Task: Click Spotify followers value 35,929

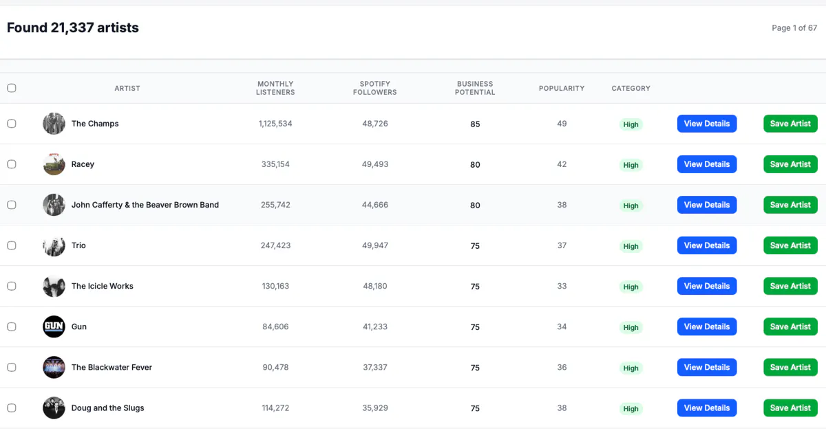Action: 375,408
